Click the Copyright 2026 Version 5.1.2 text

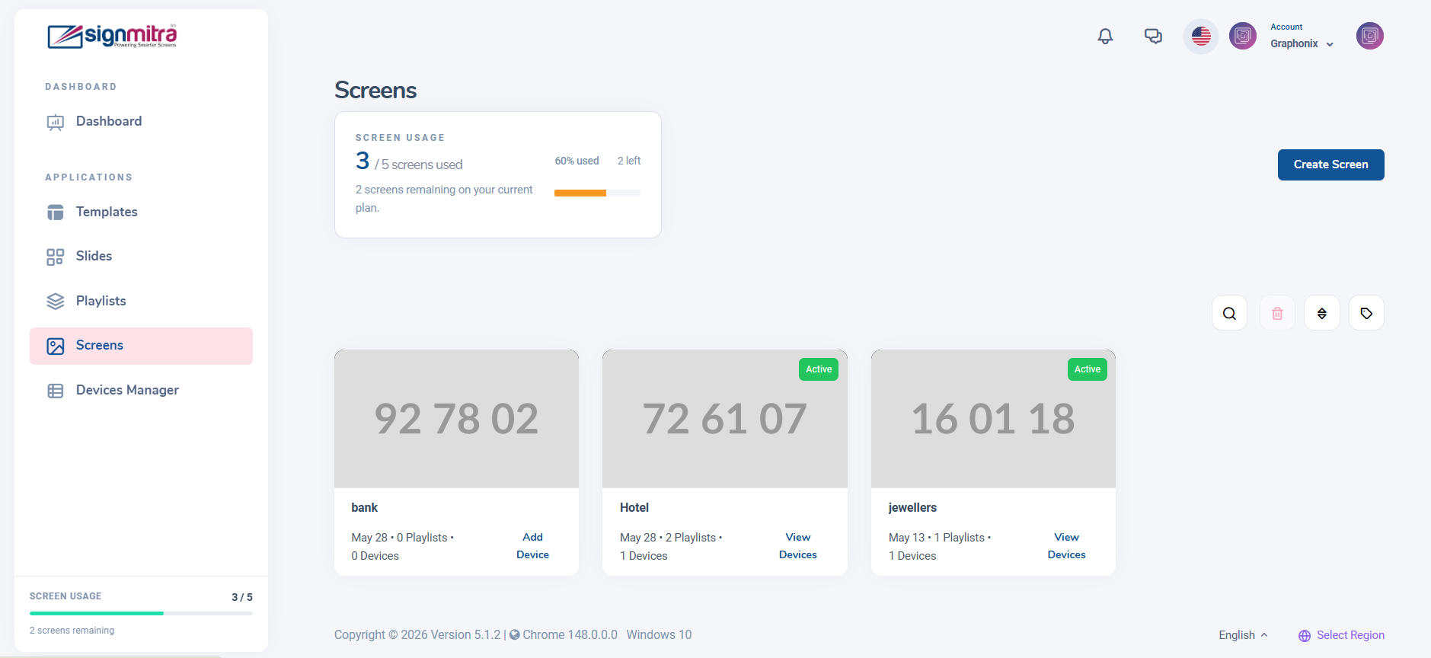coord(417,635)
